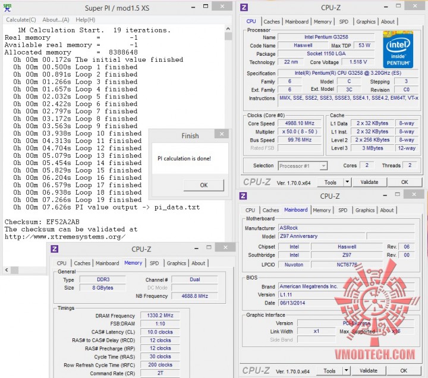Click the Intel Pentium G3258 name field
This screenshot has width=428, height=378.
[x=326, y=37]
